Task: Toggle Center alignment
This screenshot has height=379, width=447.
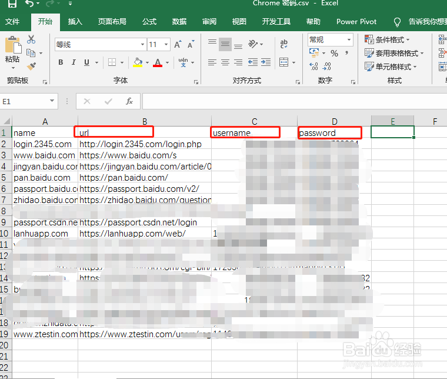Action: pos(225,62)
